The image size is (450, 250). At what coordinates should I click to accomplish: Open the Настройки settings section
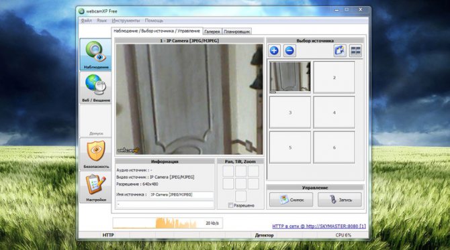click(95, 187)
